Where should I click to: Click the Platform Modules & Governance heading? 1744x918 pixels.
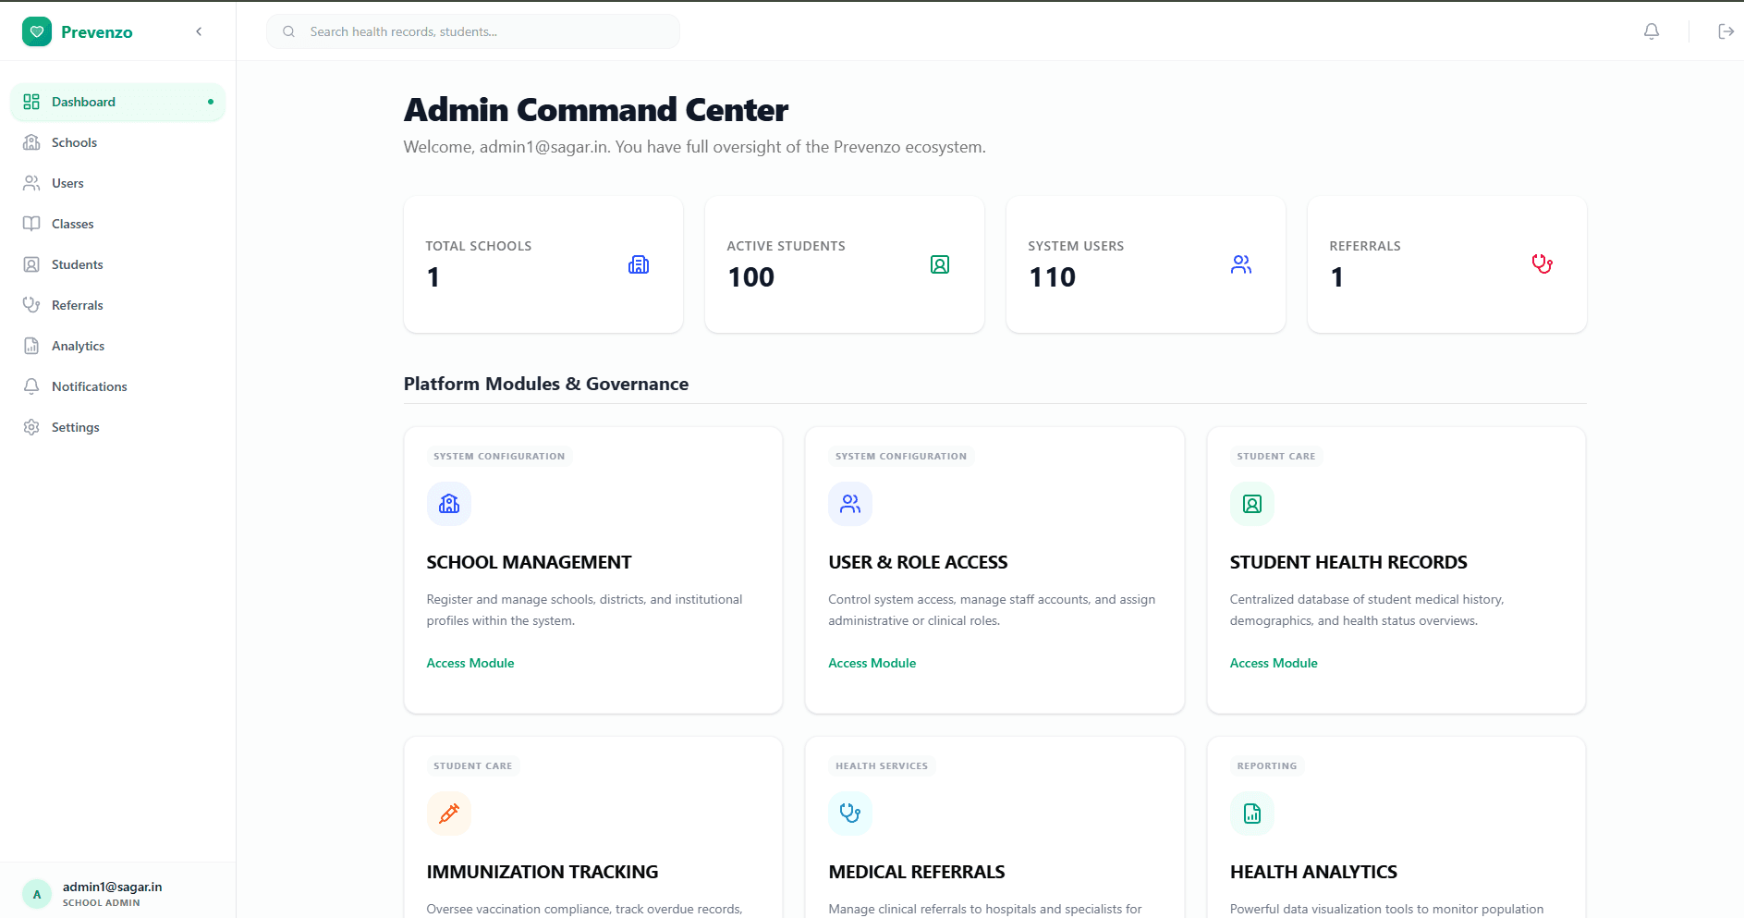click(546, 384)
